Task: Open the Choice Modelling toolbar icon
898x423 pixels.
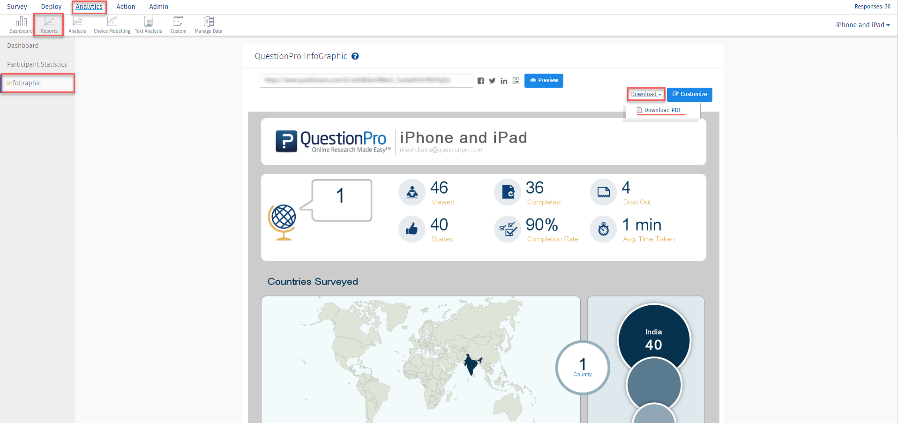Action: [x=112, y=25]
